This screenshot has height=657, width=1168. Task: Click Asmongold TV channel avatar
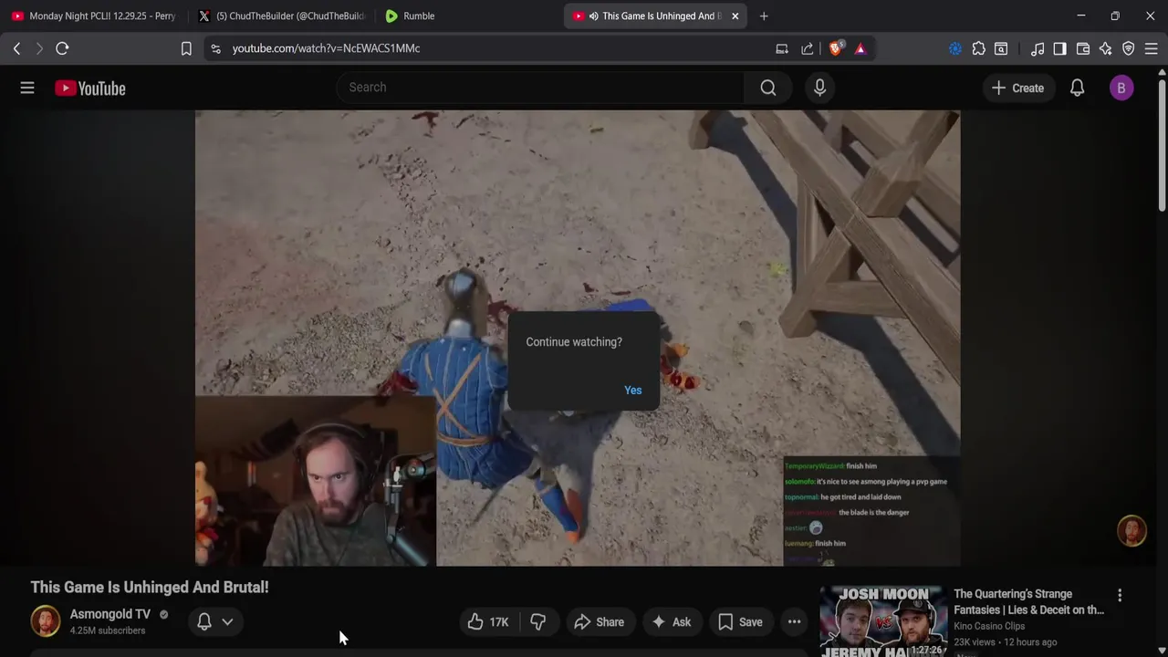coord(46,621)
